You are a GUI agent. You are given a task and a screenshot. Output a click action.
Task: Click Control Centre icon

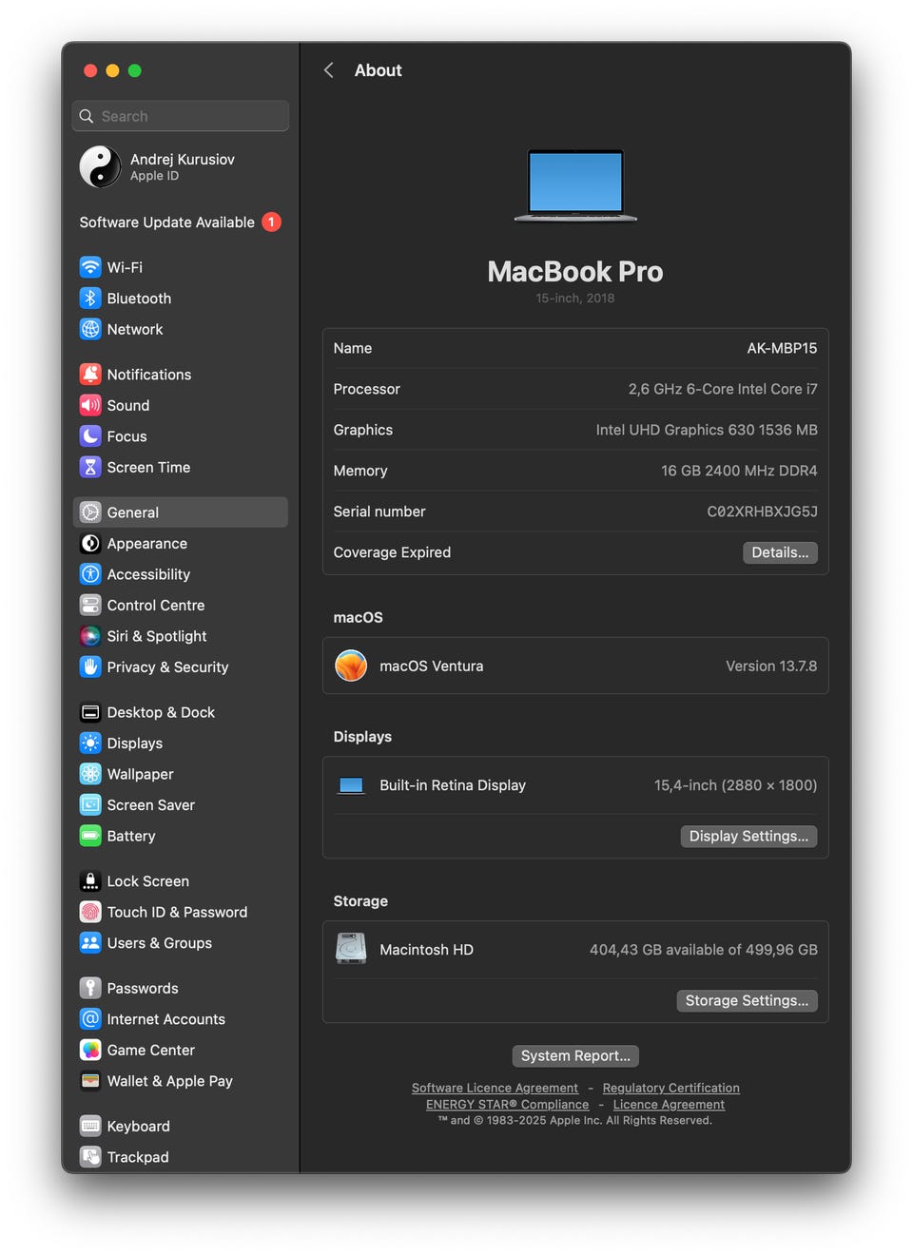(90, 606)
